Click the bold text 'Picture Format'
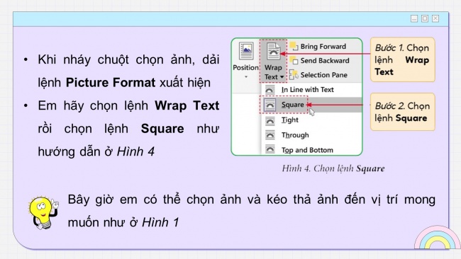Screen dimensions: 461x259 pos(111,83)
